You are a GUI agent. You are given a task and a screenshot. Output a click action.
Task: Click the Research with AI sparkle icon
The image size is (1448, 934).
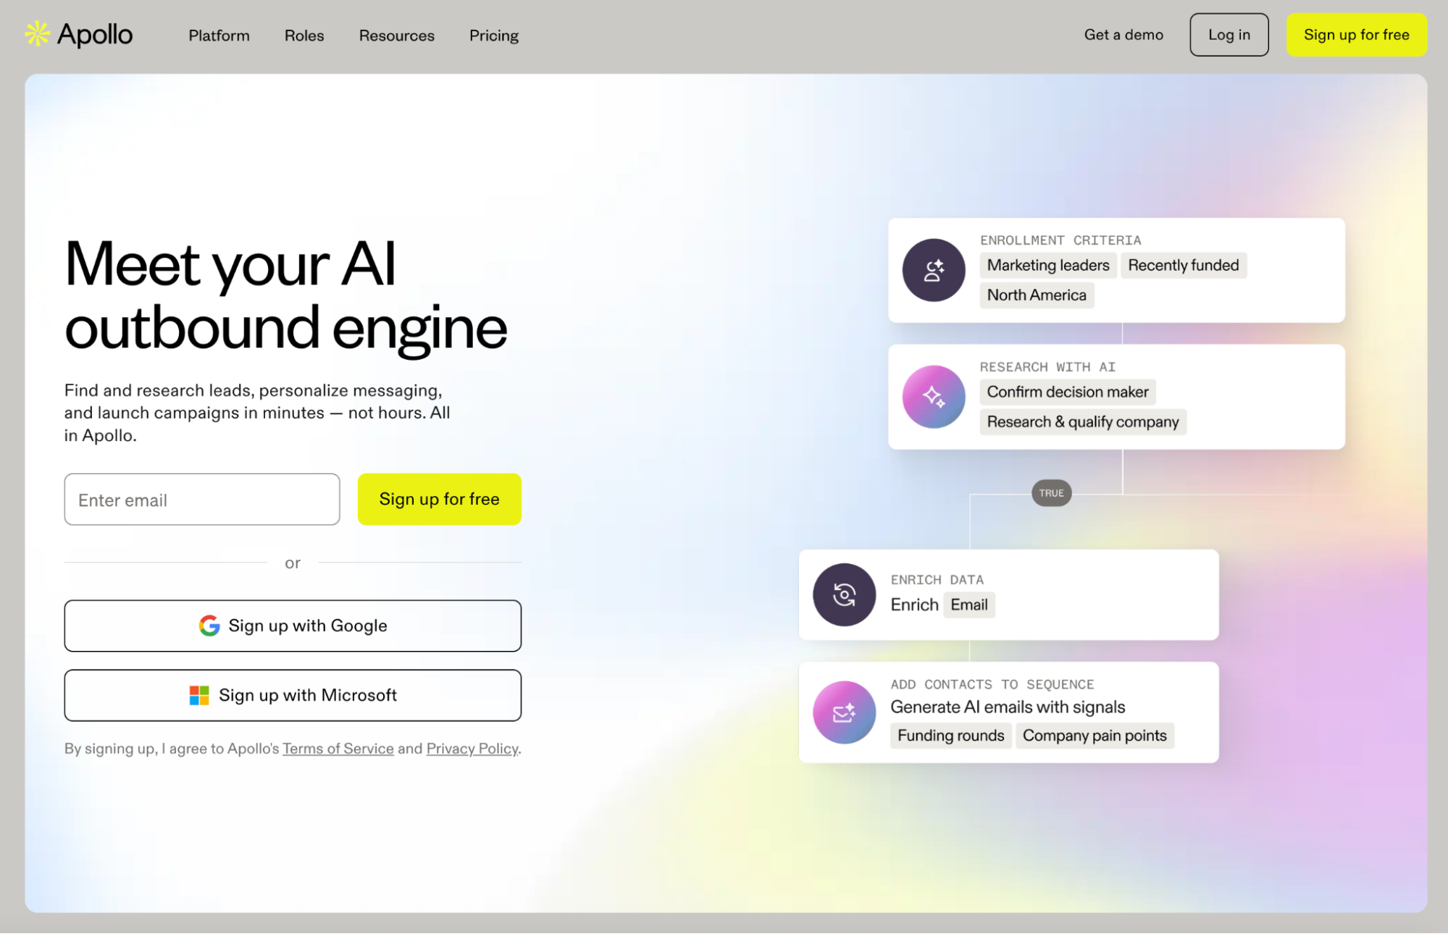click(933, 397)
